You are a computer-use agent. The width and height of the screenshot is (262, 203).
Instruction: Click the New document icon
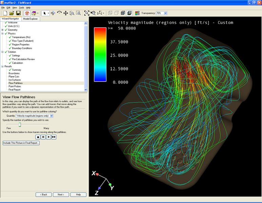[x=5, y=13]
